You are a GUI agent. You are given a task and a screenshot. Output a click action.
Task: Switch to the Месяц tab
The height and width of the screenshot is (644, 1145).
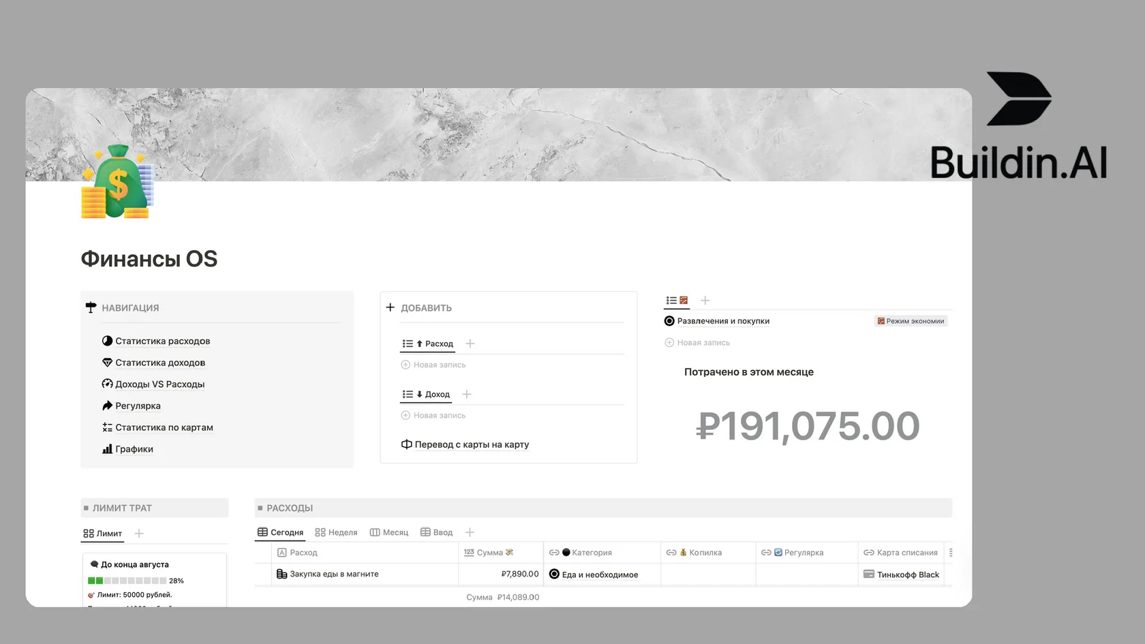(x=389, y=533)
